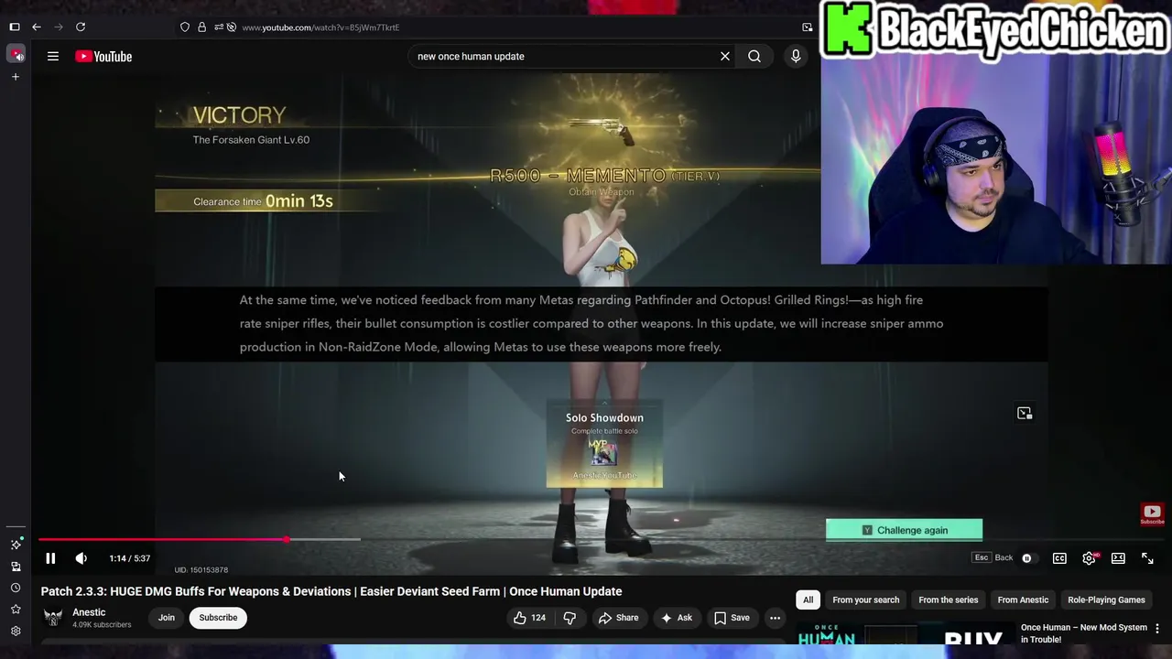Image resolution: width=1172 pixels, height=659 pixels.
Task: Click the blocked autoplay icon in address bar
Action: coord(232,27)
